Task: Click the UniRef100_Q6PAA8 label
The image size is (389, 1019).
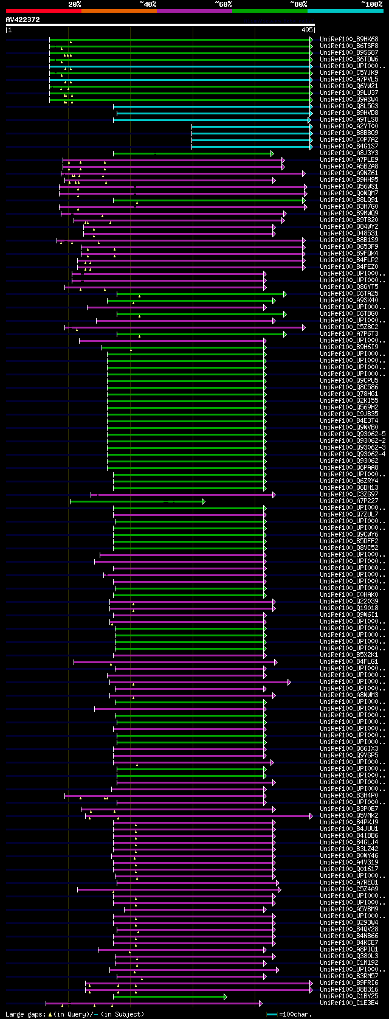Action: (349, 468)
